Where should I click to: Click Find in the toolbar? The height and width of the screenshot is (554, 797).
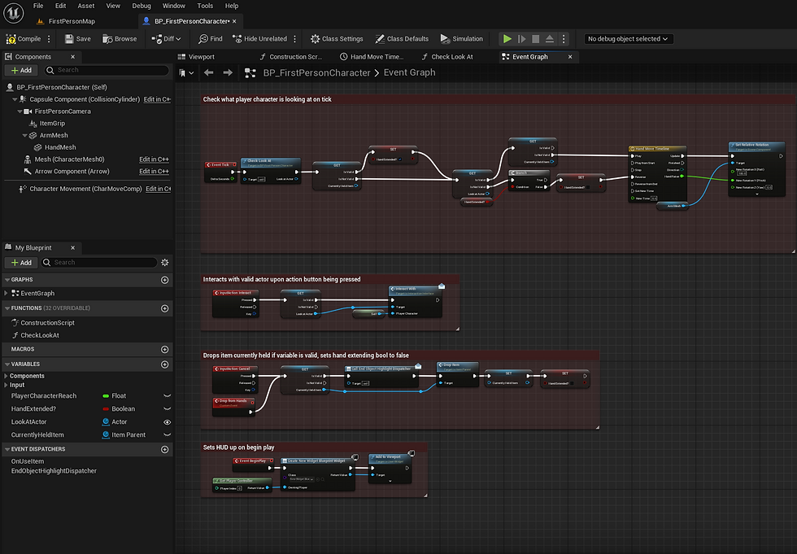[x=211, y=38]
